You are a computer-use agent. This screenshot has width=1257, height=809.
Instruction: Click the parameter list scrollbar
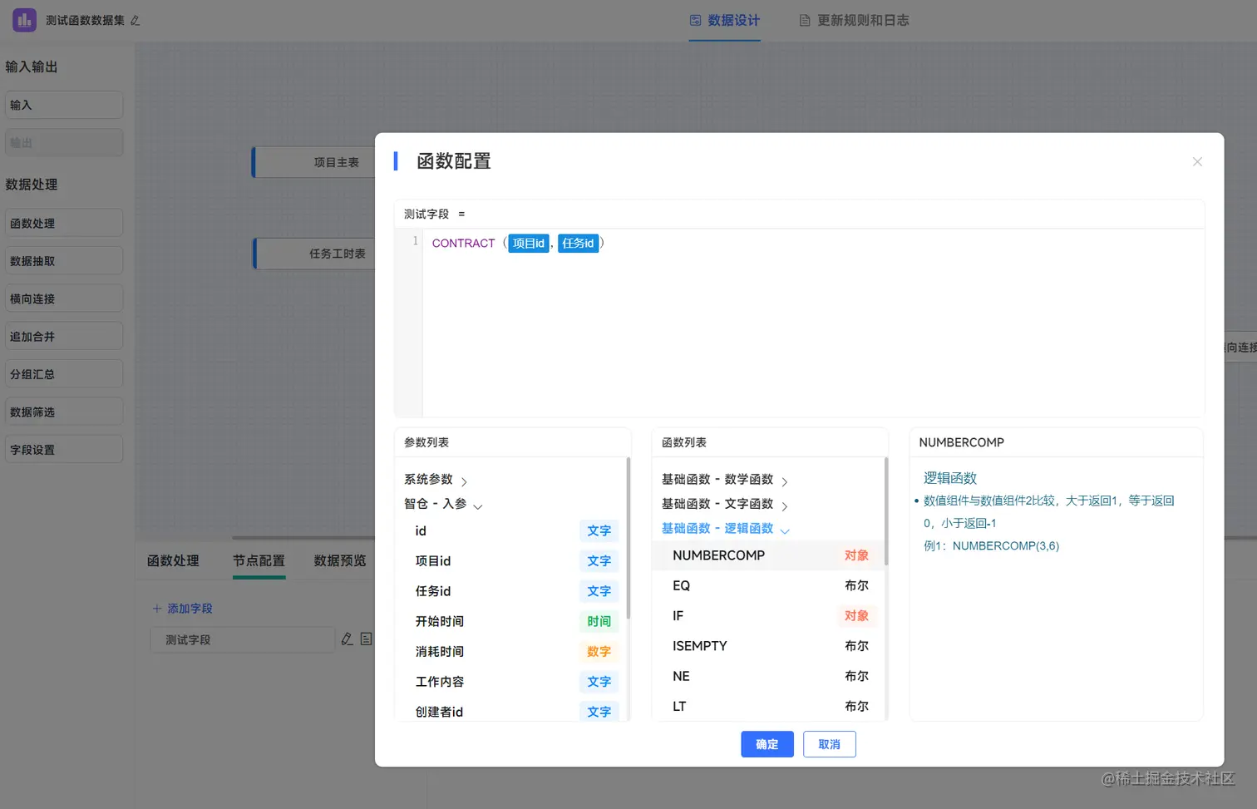[628, 538]
